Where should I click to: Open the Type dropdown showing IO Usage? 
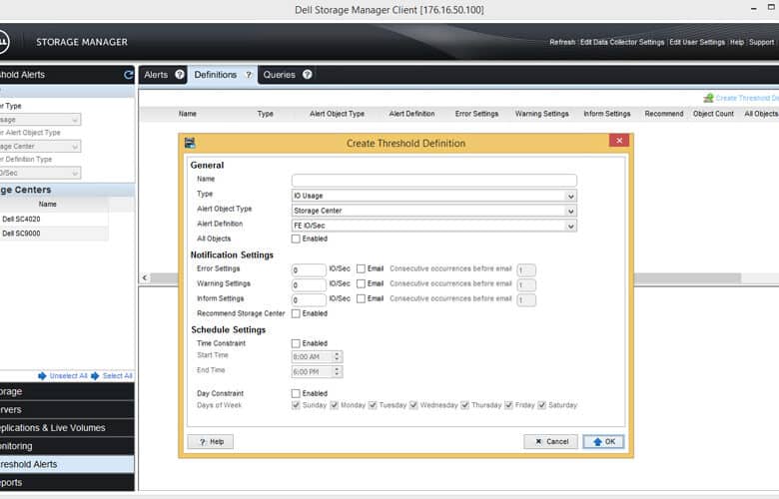coord(433,196)
